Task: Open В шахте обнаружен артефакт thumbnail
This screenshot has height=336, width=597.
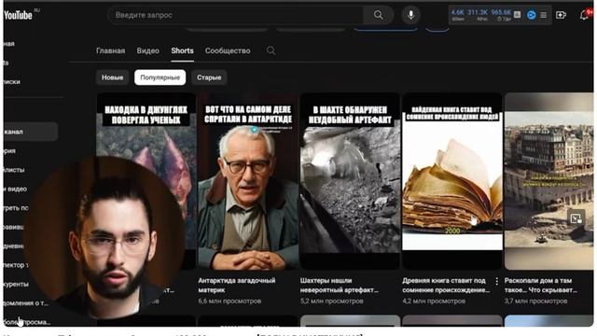Action: tap(350, 181)
